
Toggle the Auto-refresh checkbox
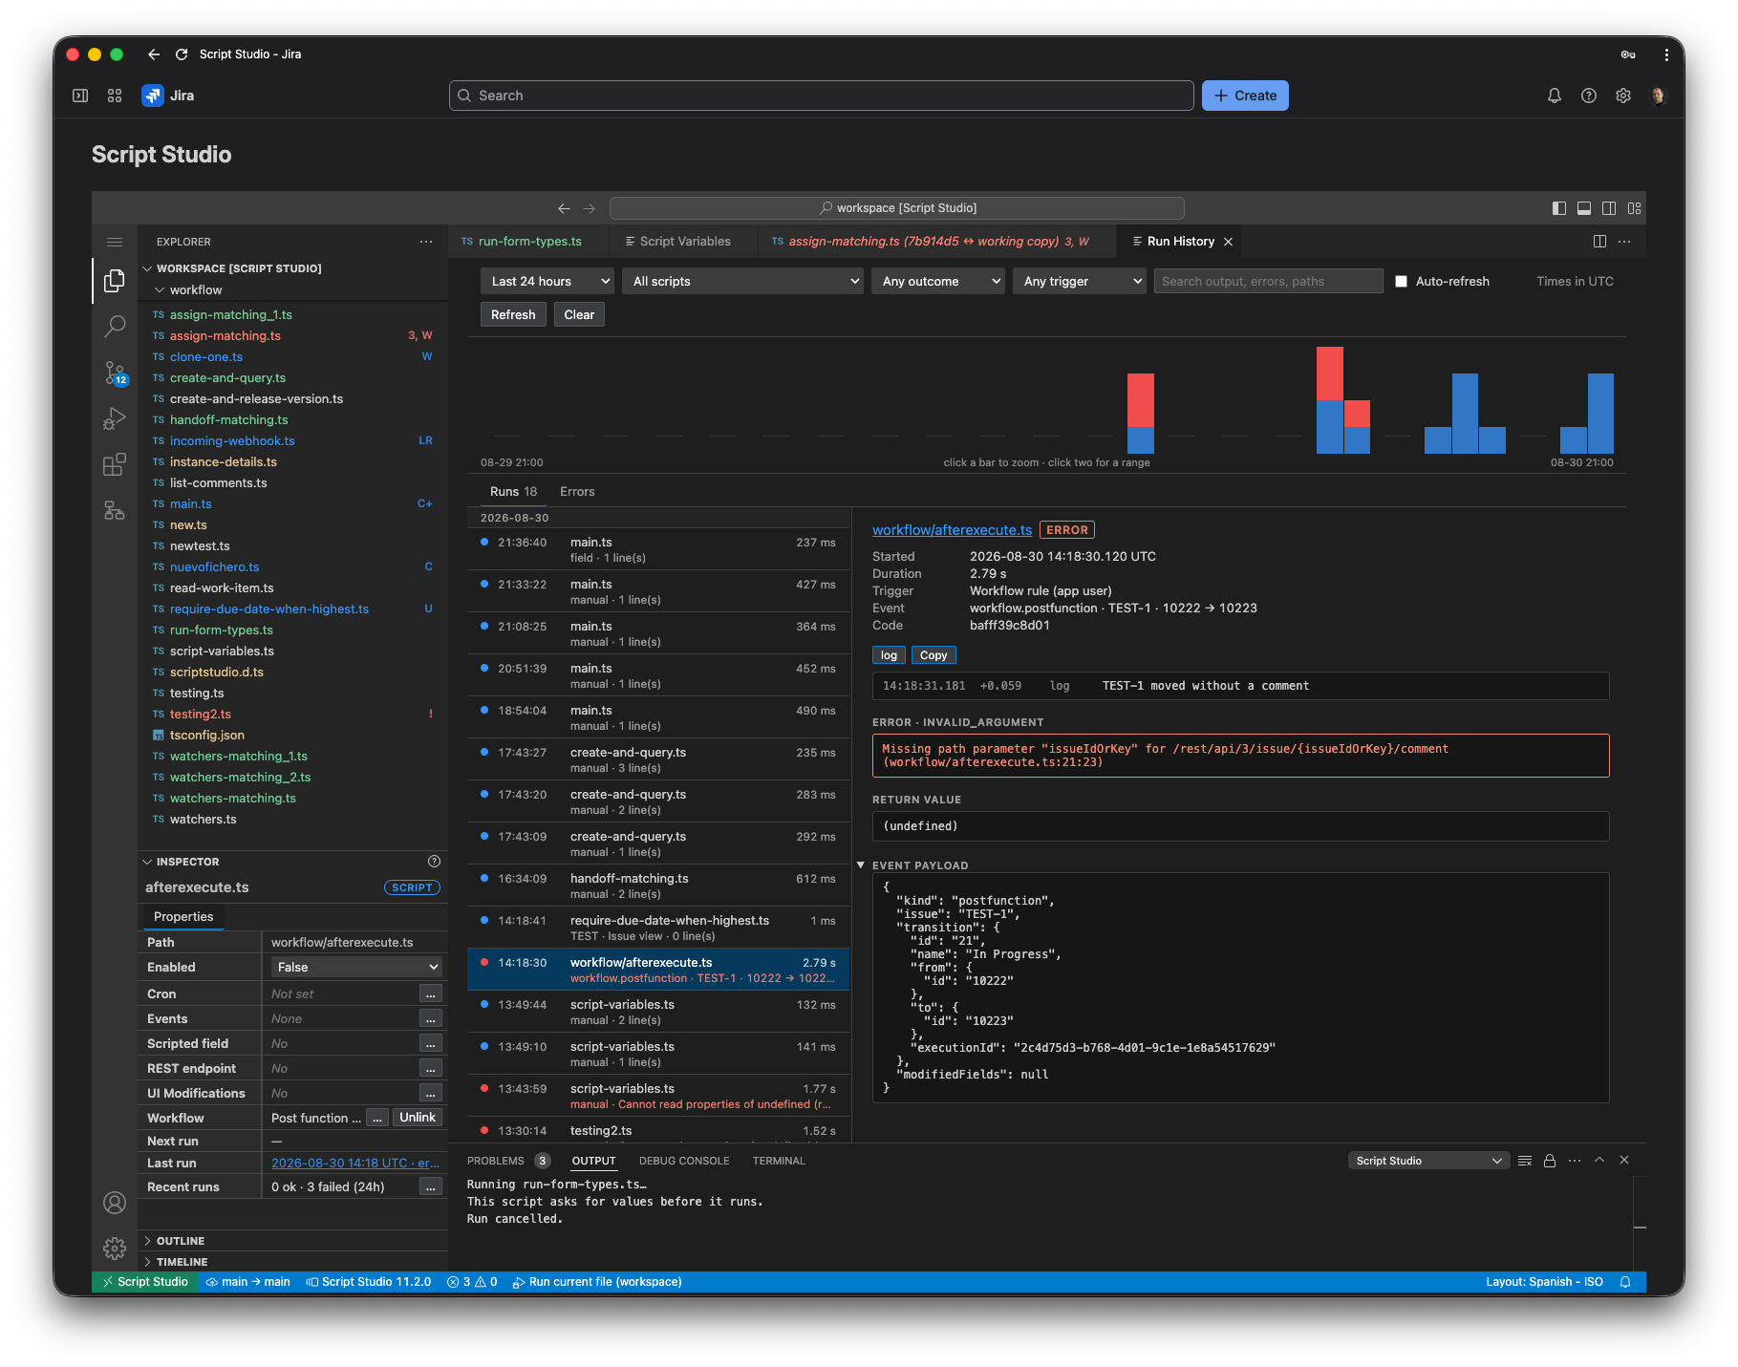tap(1401, 282)
